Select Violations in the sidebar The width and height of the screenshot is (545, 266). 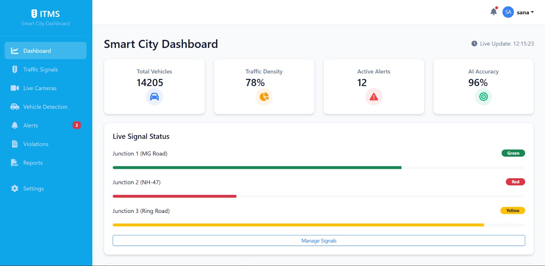46,144
